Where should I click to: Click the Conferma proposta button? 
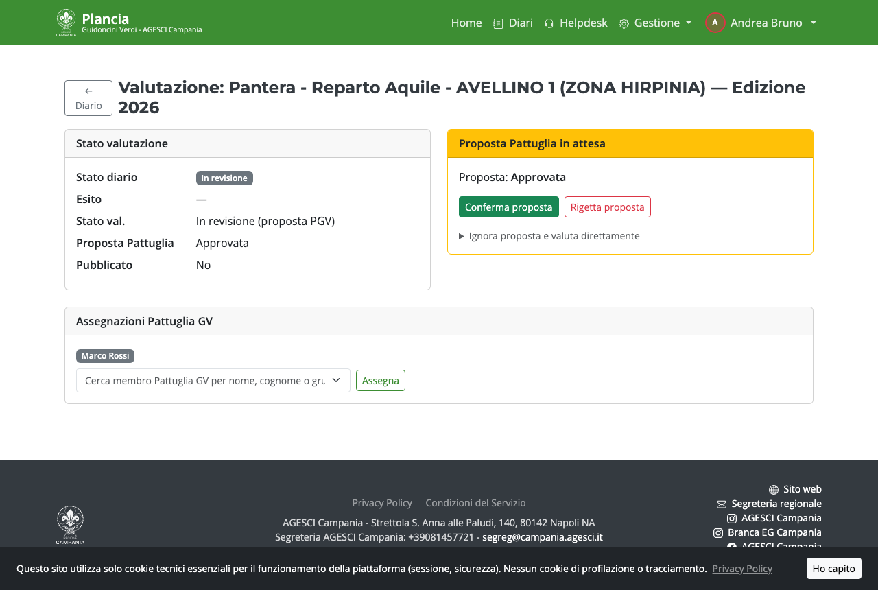pos(508,207)
